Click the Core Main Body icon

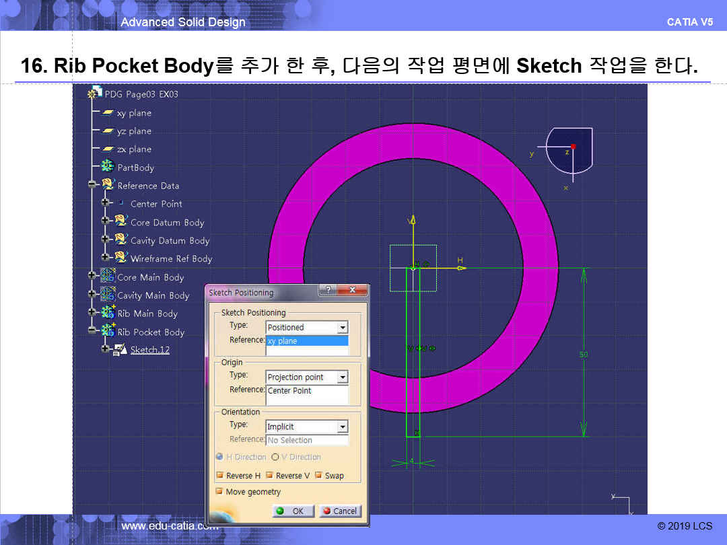click(108, 277)
